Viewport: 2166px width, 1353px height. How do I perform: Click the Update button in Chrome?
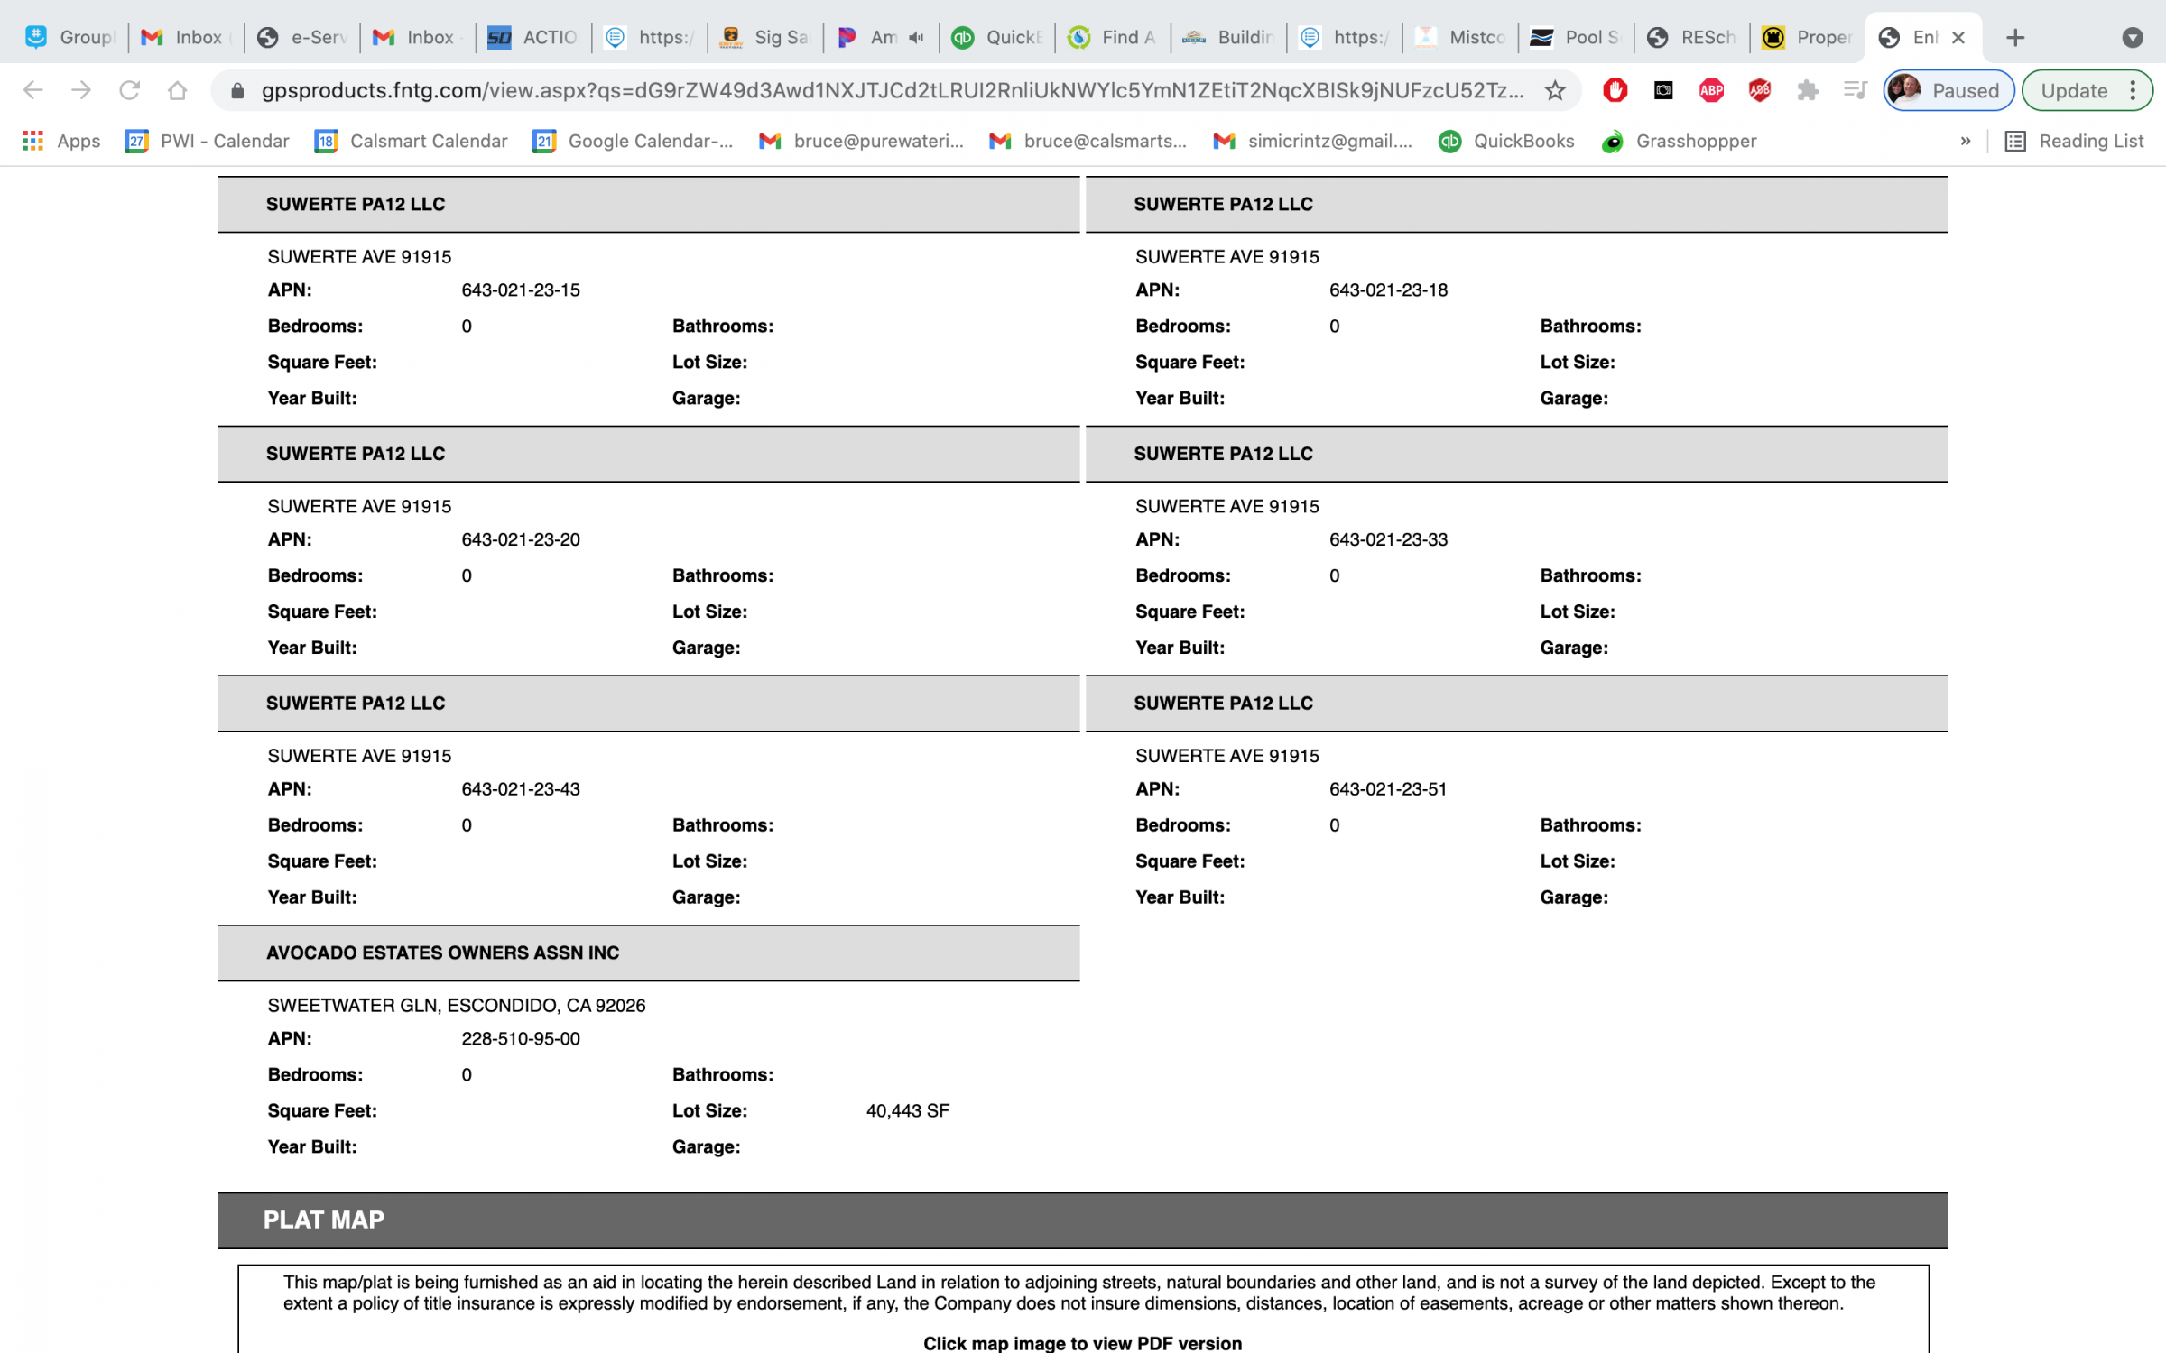click(x=2073, y=90)
